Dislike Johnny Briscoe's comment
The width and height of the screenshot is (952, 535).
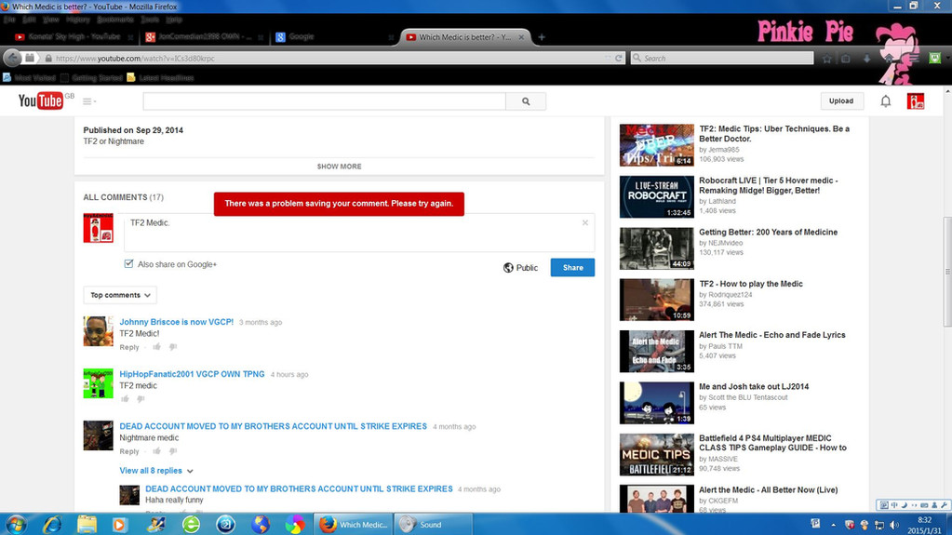[x=173, y=347]
